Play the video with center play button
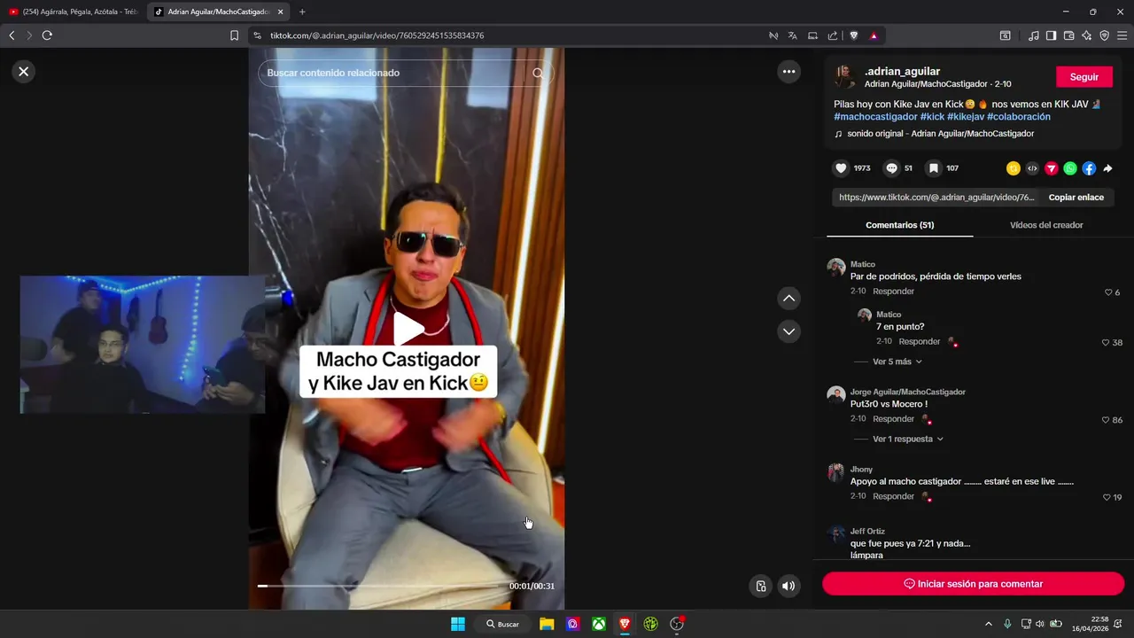This screenshot has height=638, width=1134. coord(408,329)
